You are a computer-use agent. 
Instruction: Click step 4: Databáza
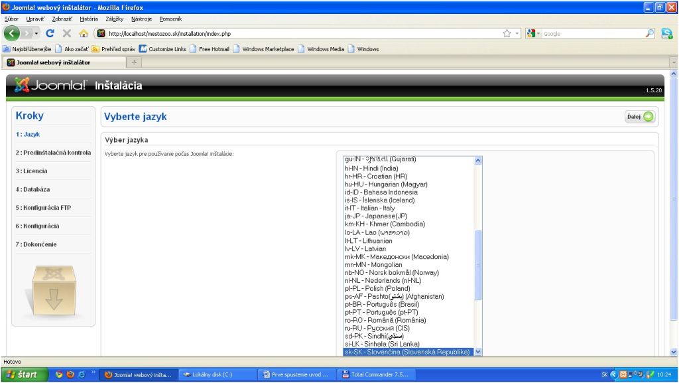(x=32, y=189)
